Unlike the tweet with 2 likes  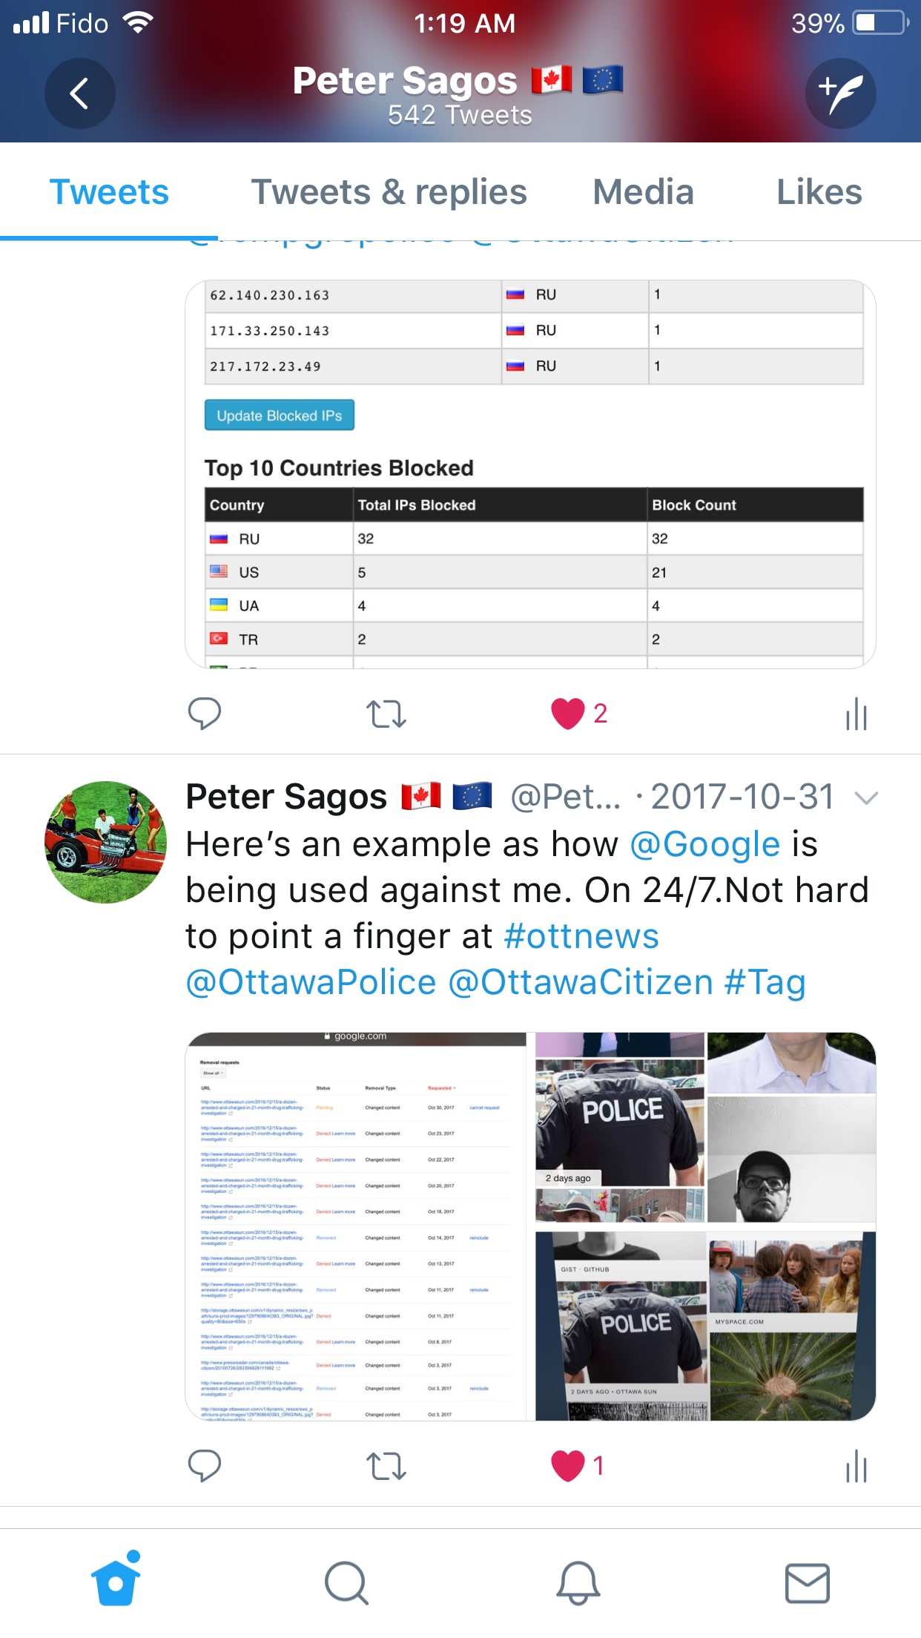click(568, 714)
